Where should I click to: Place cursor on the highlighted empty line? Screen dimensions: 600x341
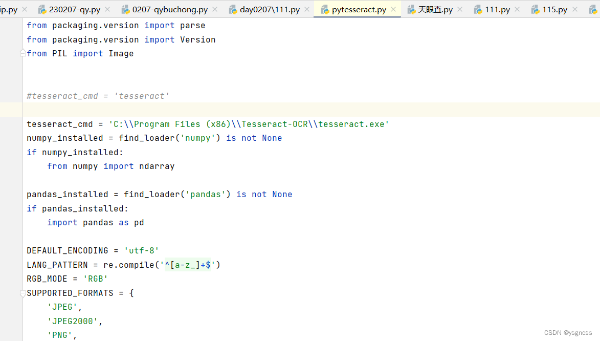click(x=311, y=110)
